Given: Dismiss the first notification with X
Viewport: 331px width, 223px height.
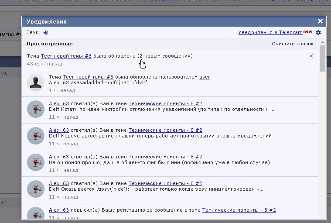Looking at the screenshot, I should click(x=311, y=56).
